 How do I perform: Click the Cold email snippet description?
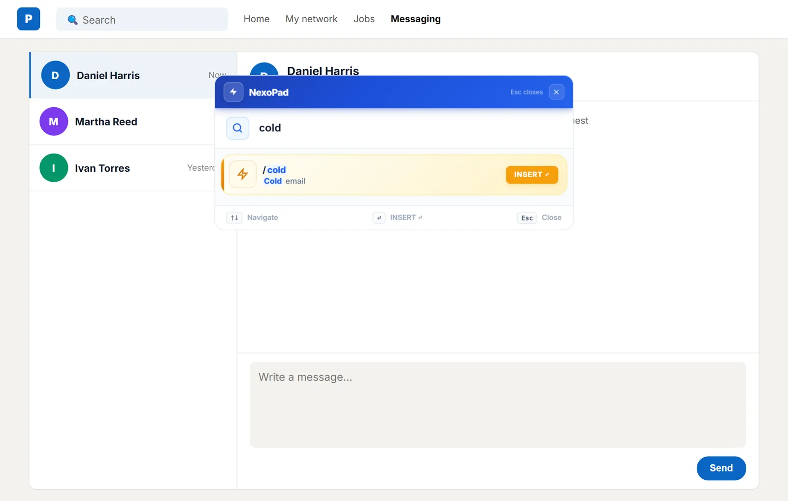(x=285, y=181)
